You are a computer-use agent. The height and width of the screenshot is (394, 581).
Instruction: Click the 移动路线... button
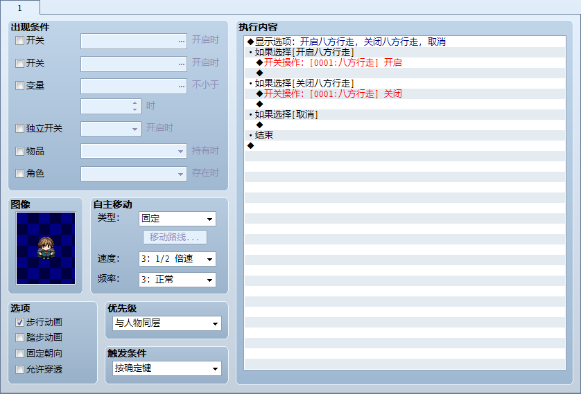pos(175,237)
